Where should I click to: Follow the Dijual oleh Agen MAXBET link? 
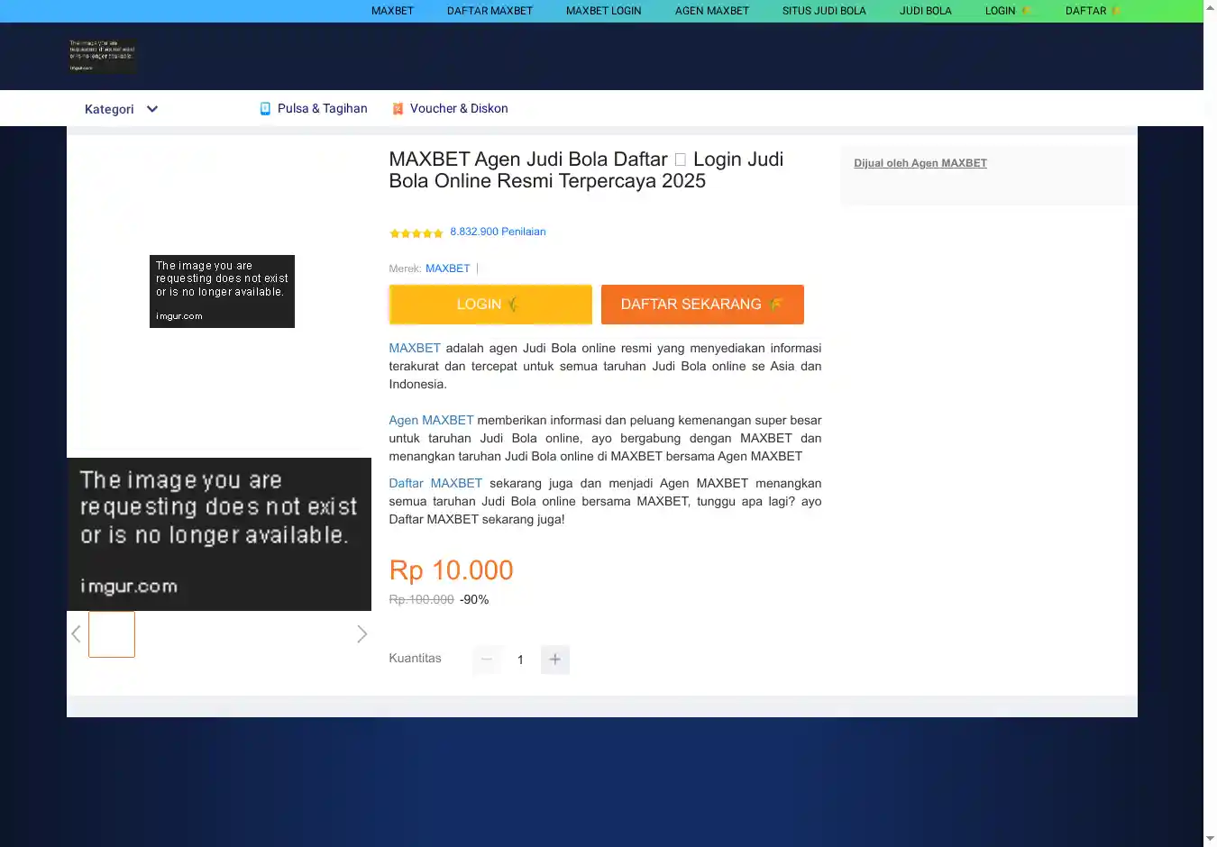pyautogui.click(x=920, y=163)
